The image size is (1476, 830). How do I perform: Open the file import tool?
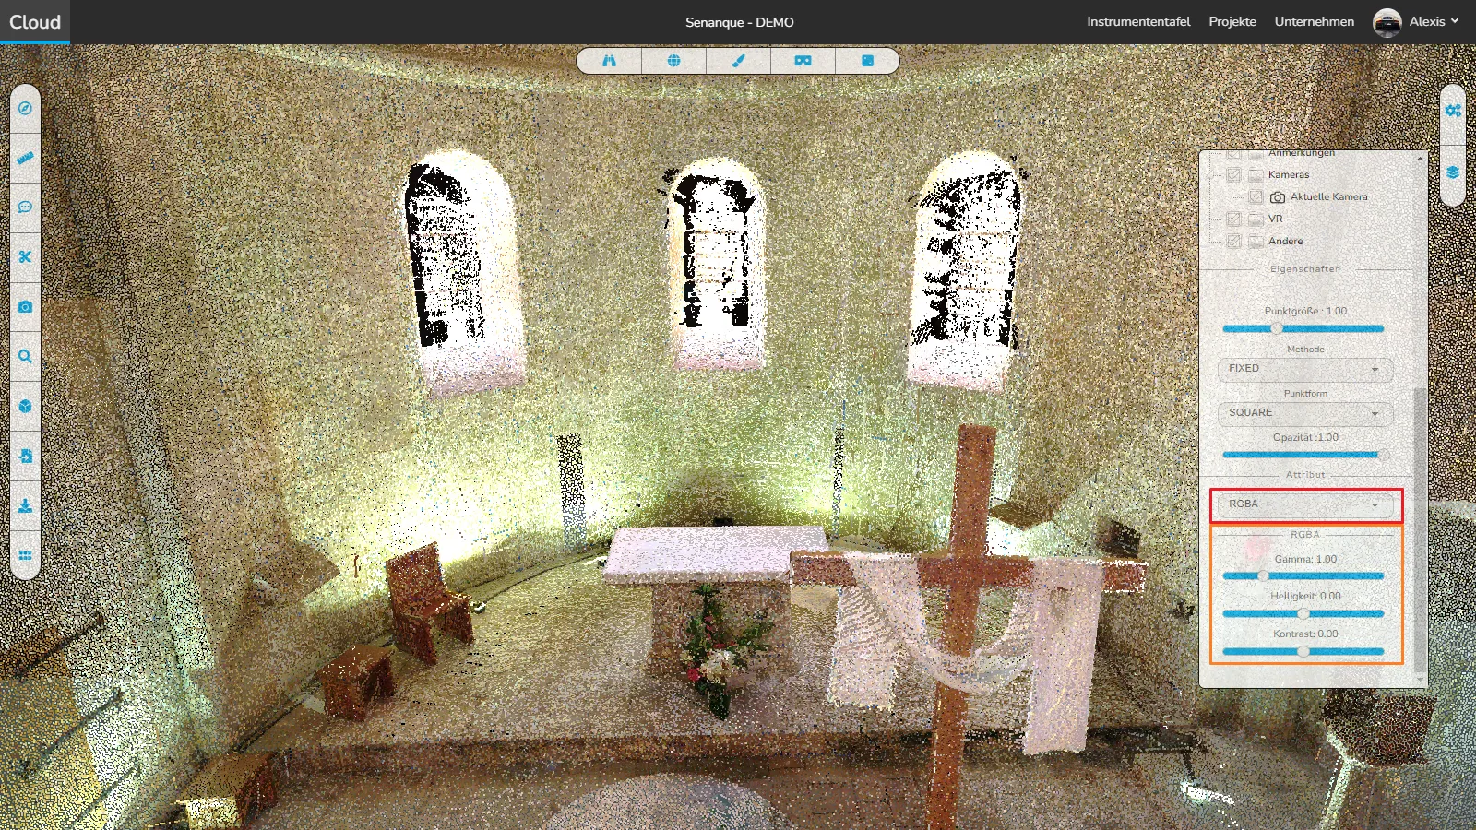(x=25, y=456)
